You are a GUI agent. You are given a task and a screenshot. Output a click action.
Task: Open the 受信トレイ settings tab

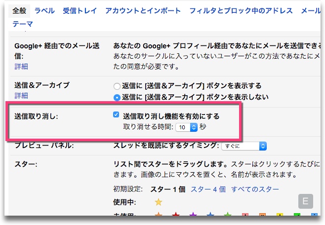tap(80, 10)
